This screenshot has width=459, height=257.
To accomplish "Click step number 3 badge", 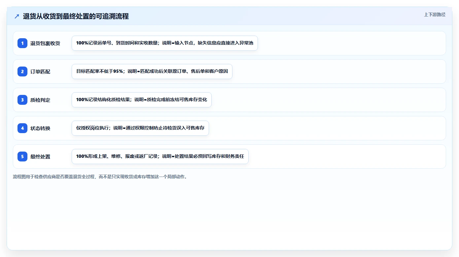I will (x=22, y=100).
